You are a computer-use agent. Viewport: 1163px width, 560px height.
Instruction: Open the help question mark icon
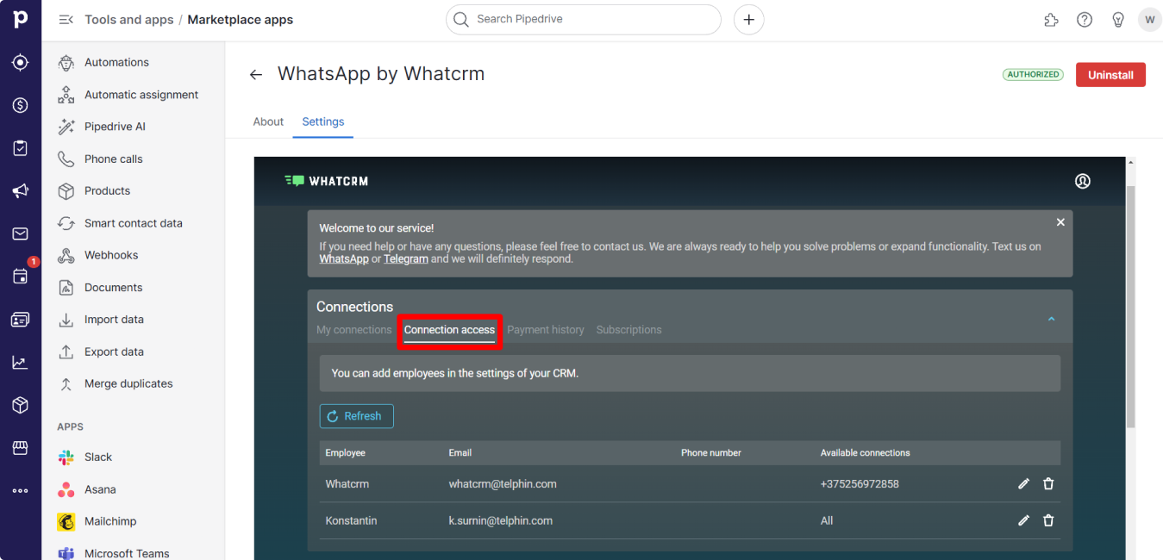coord(1085,20)
